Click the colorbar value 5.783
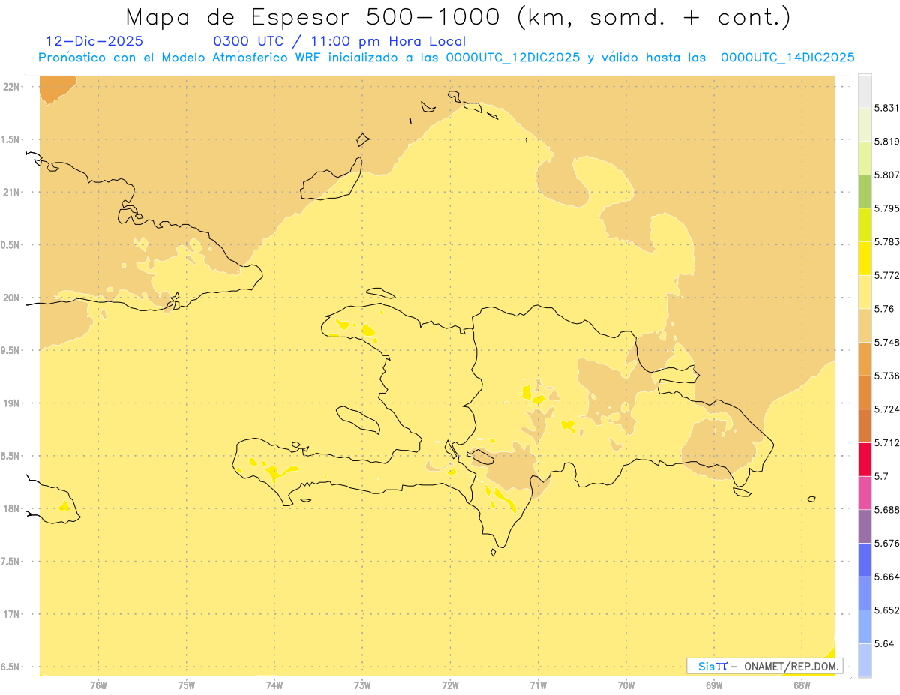900x695 pixels. tap(887, 241)
